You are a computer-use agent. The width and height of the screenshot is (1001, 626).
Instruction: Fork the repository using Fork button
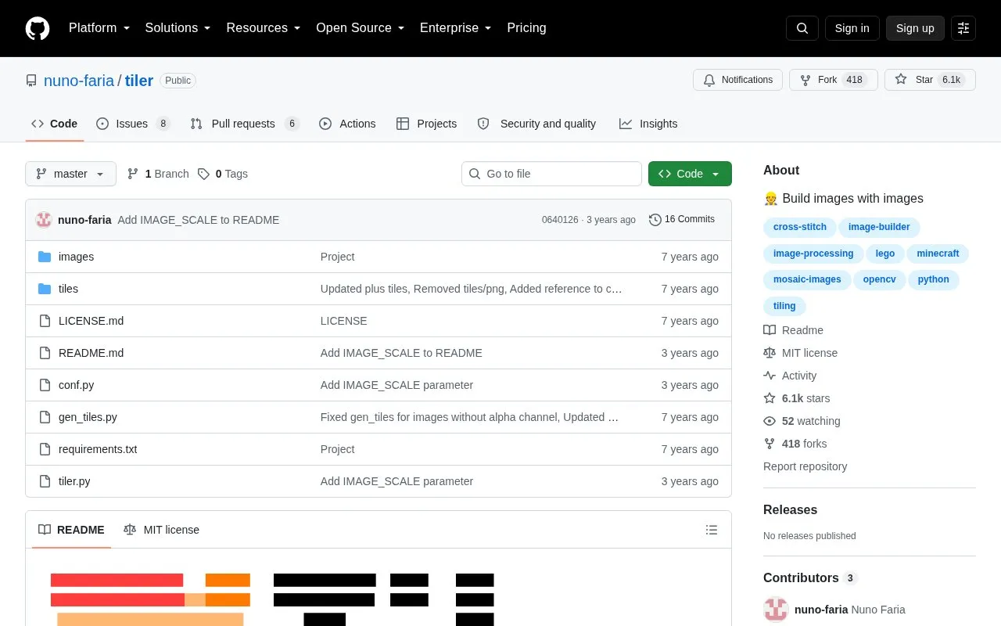pos(834,80)
